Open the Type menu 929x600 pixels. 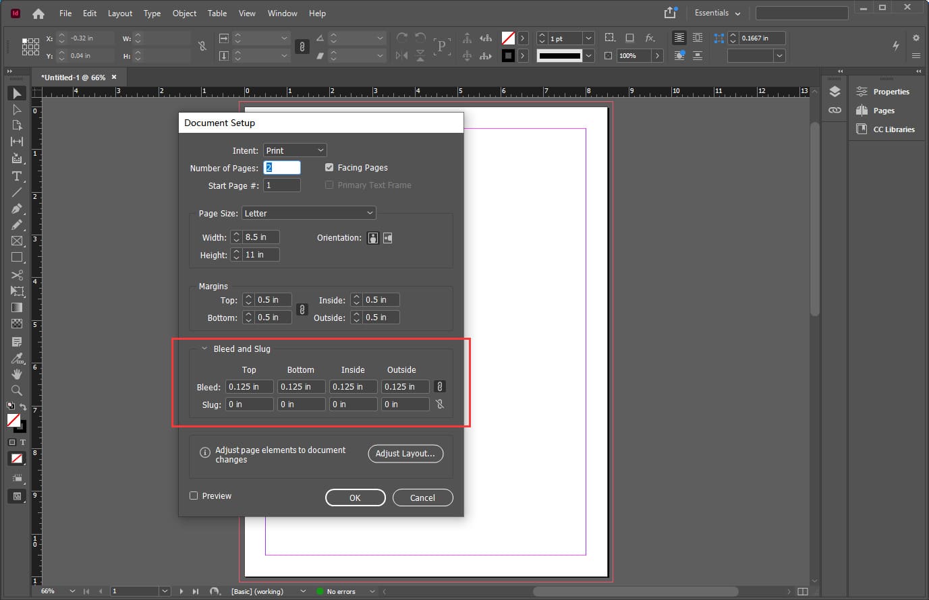pyautogui.click(x=152, y=13)
